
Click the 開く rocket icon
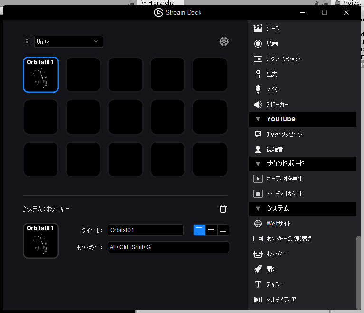tap(258, 269)
